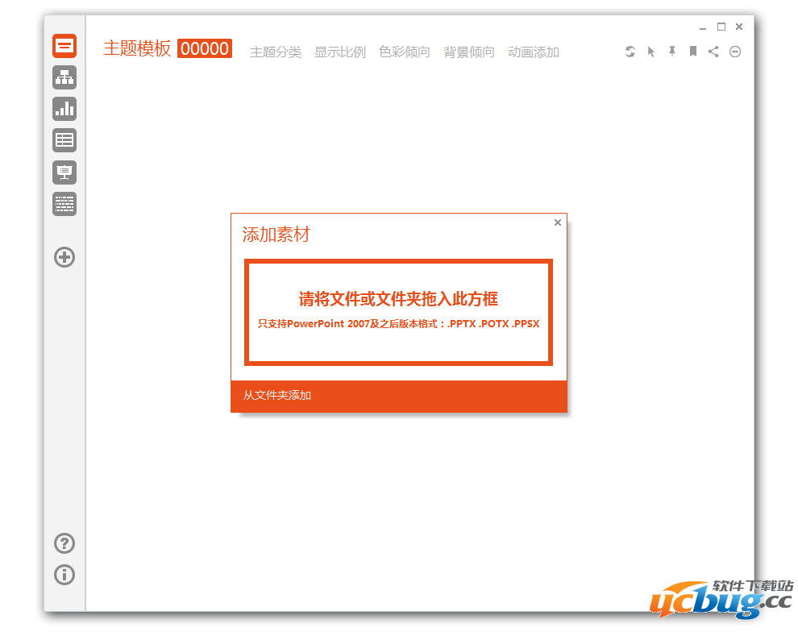
Task: Expand the 显示比例 filter
Action: [340, 52]
